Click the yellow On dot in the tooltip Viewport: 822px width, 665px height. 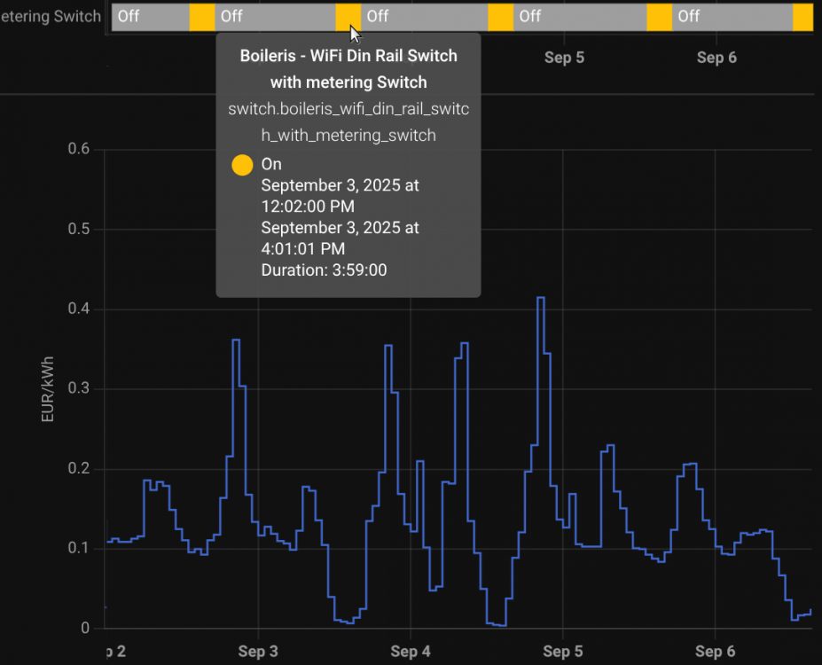[242, 165]
